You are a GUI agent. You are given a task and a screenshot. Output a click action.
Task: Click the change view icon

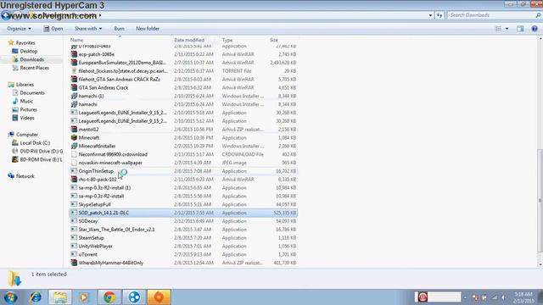click(498, 29)
